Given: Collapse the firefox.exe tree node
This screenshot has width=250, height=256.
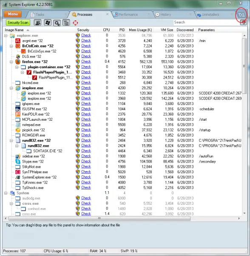Looking at the screenshot, I should [x=11, y=62].
